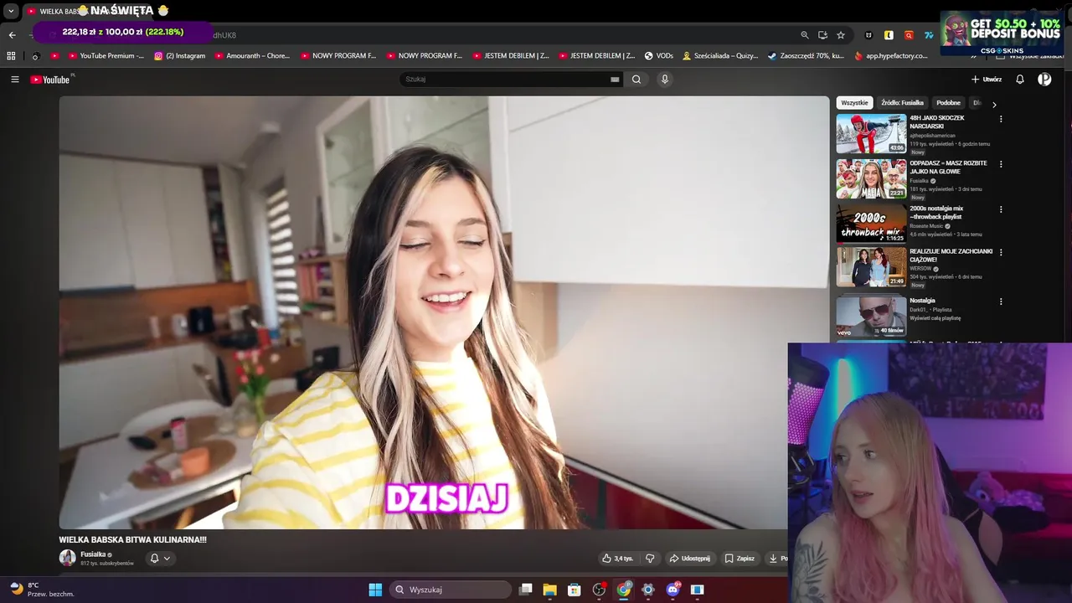Open the YouTube hamburger guide menu
This screenshot has height=603, width=1072.
click(x=14, y=80)
